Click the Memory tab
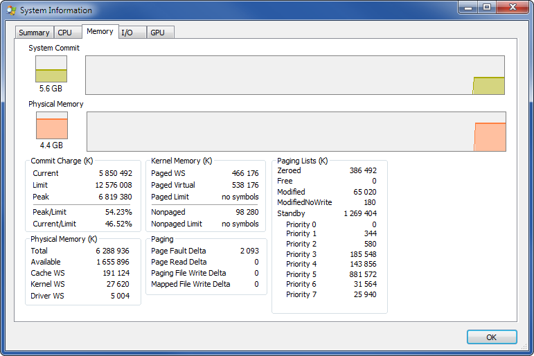The image size is (534, 356). tap(100, 31)
